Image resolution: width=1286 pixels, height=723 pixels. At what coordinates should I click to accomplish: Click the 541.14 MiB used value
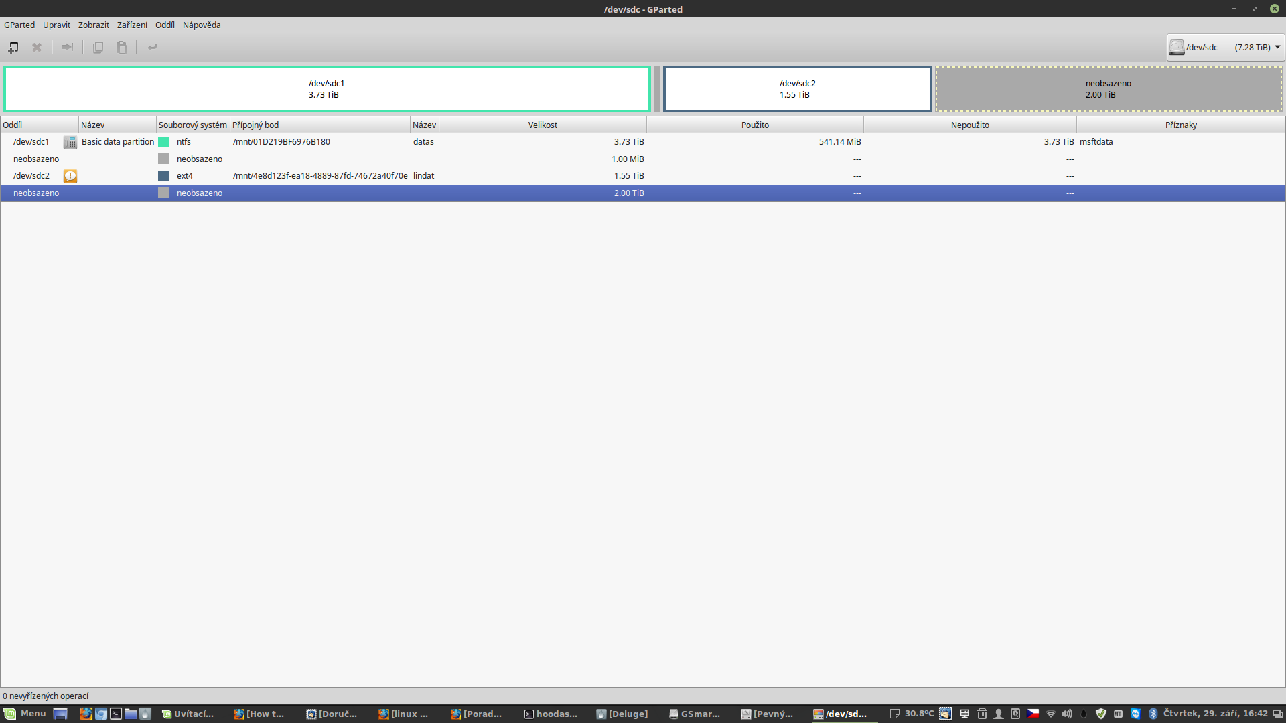pos(840,142)
